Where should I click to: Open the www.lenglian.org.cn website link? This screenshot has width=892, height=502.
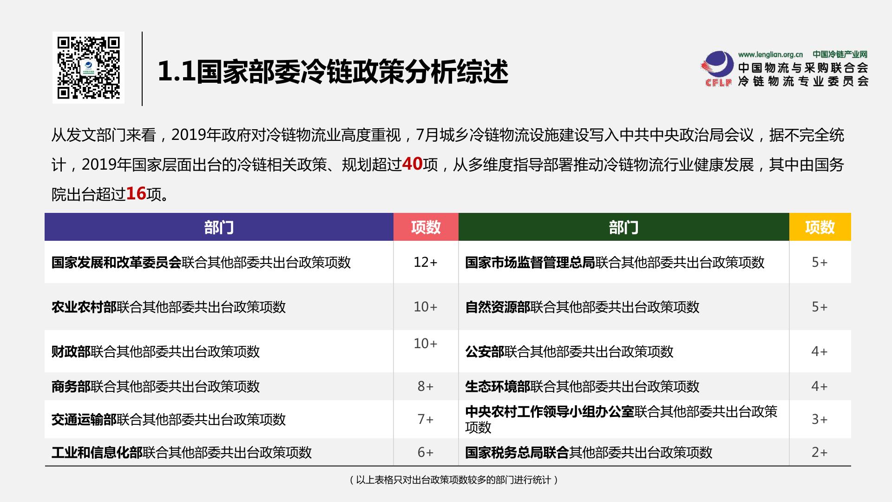[x=770, y=54]
